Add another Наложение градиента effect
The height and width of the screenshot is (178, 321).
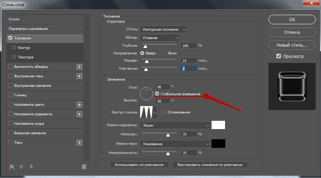[x=79, y=114]
